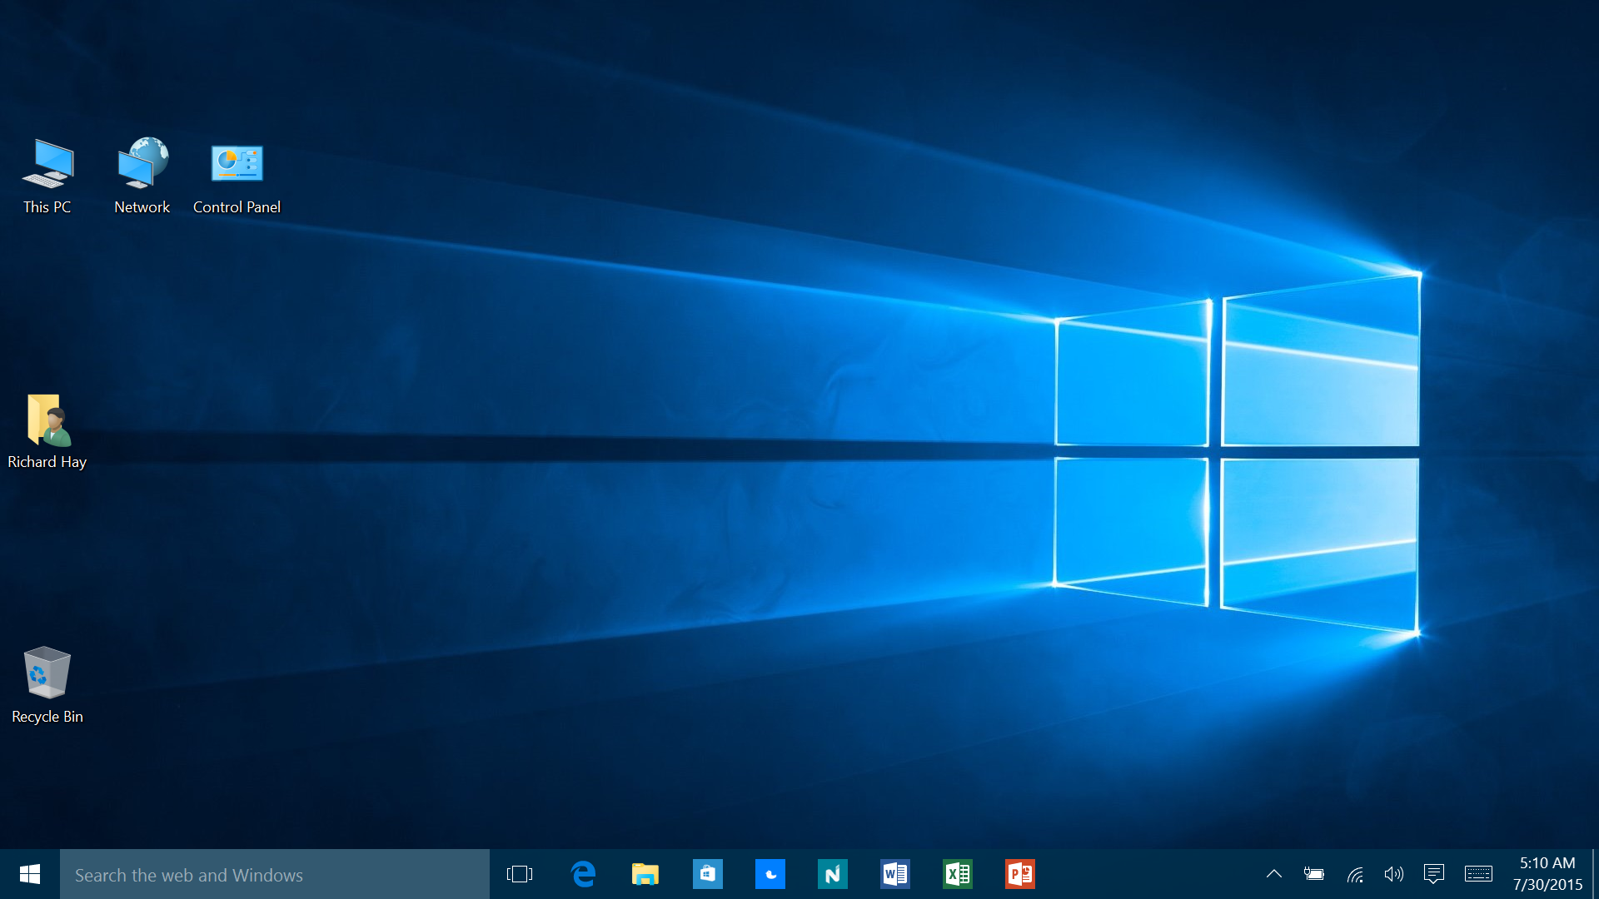Click the taskbar search box
The width and height of the screenshot is (1599, 899).
click(x=275, y=875)
